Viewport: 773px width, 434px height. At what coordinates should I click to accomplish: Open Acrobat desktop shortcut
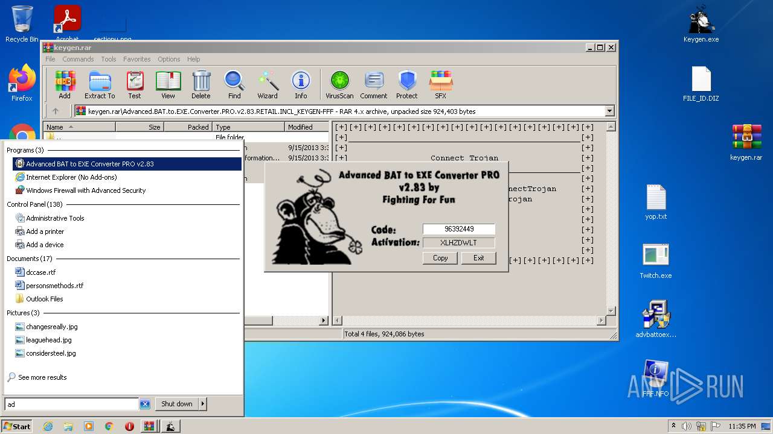(x=67, y=23)
